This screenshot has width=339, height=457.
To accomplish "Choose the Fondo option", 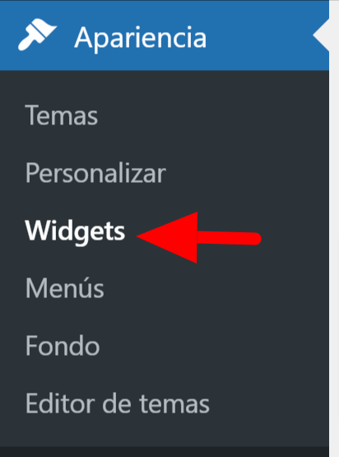I will (x=63, y=346).
